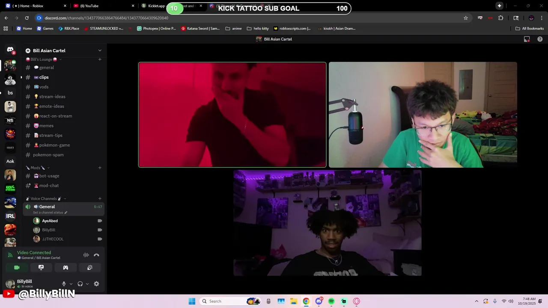The height and width of the screenshot is (308, 548).
Task: Select JJTHECOOL in voice channel list
Action: point(68,239)
